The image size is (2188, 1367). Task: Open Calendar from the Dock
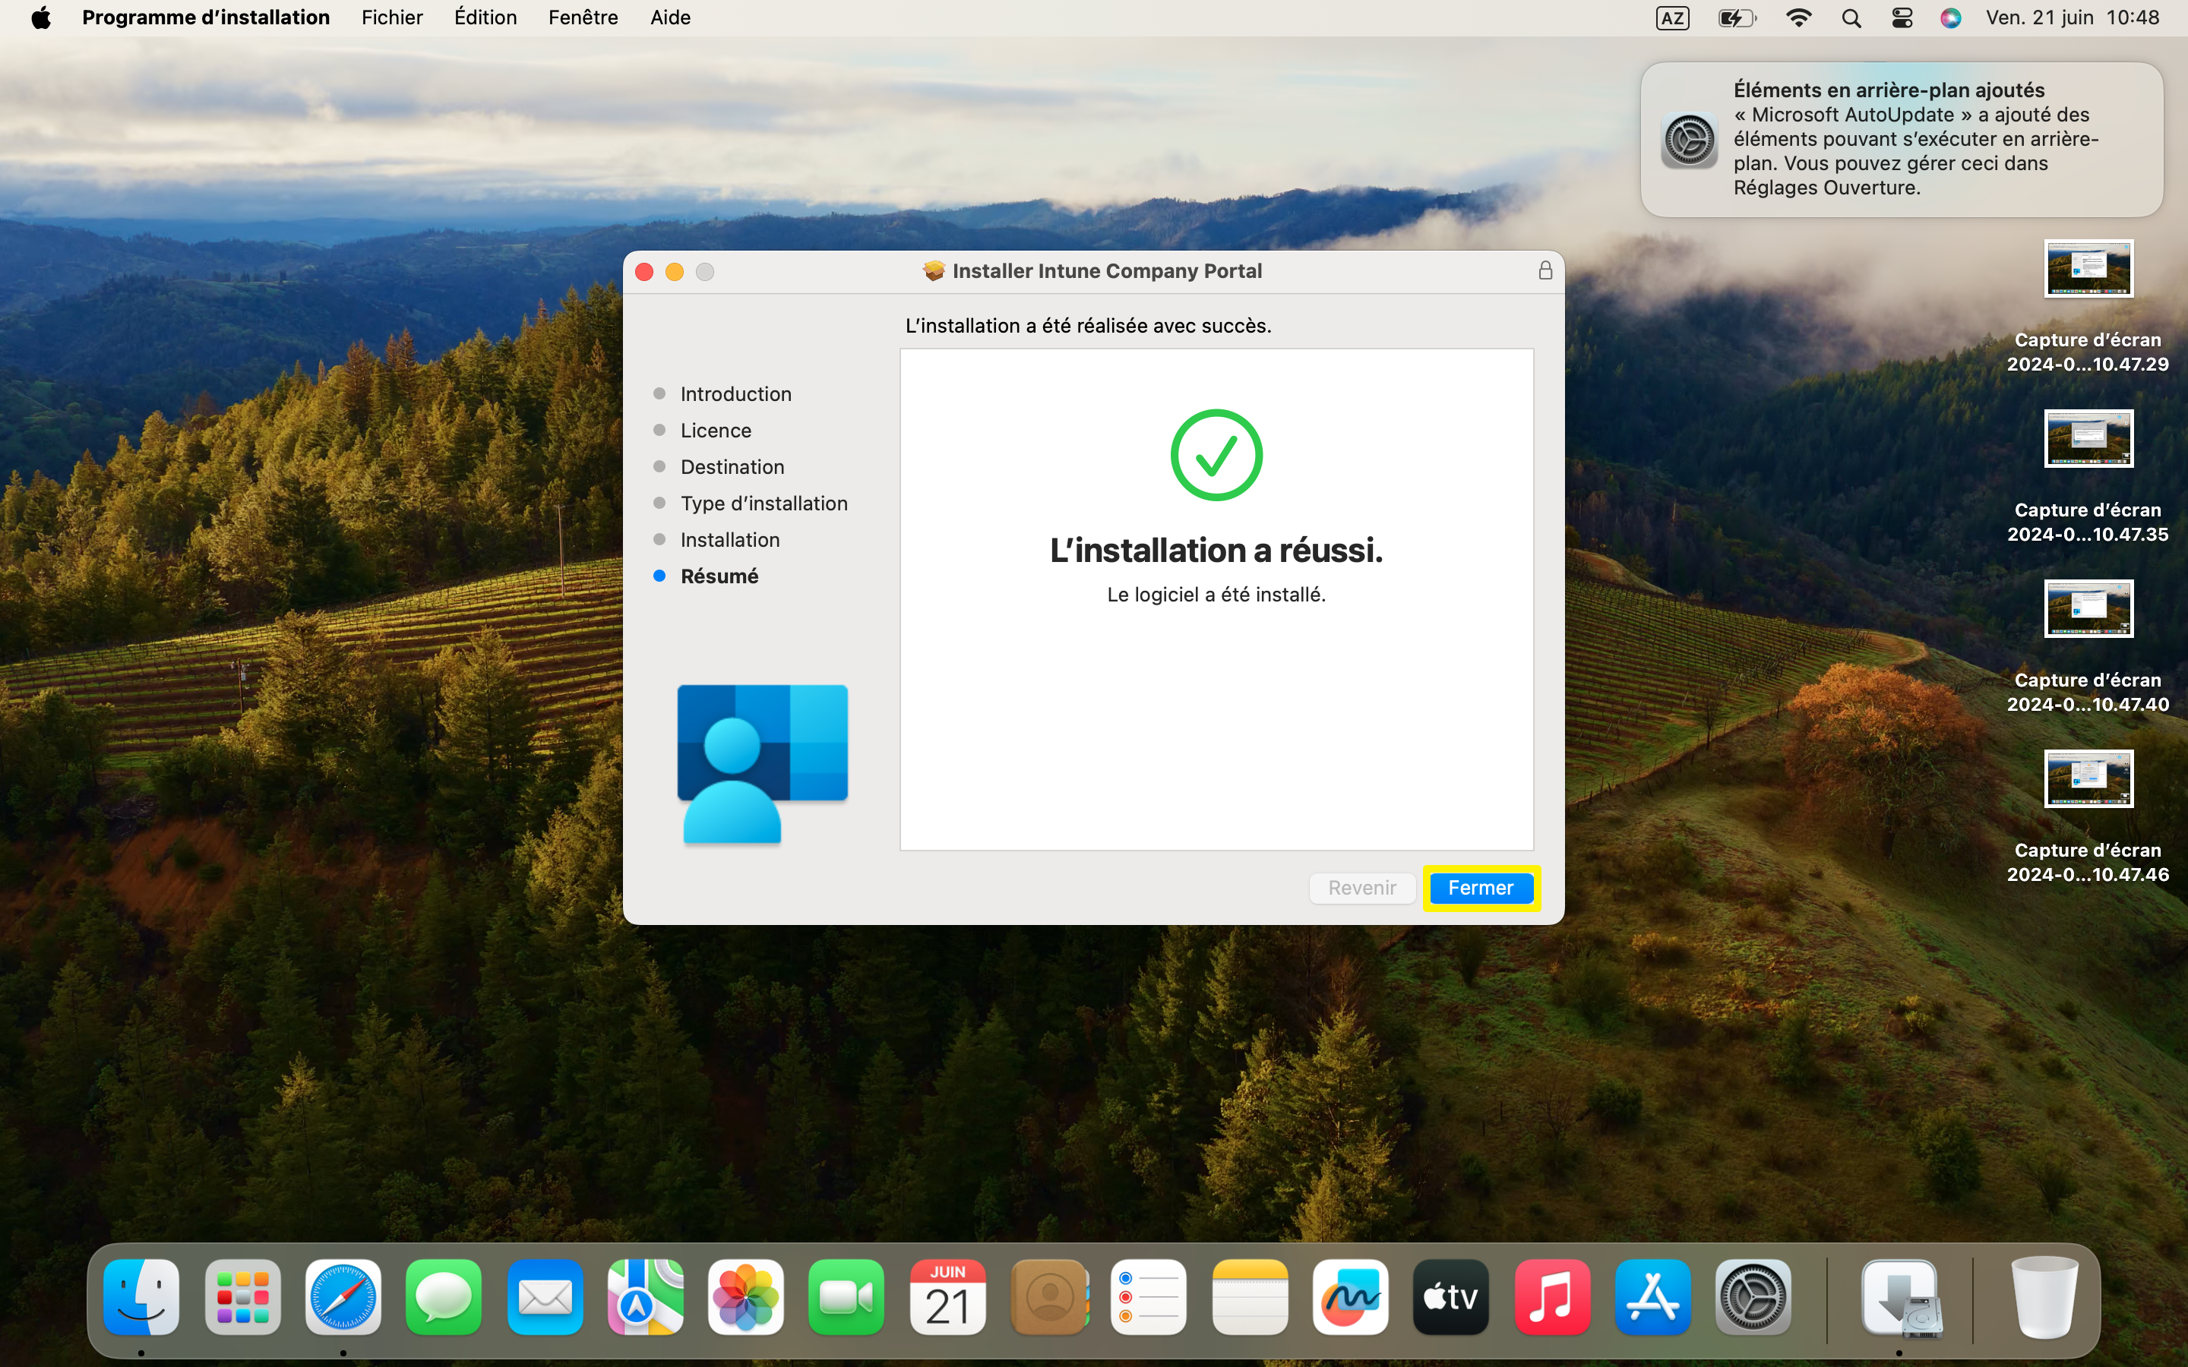[947, 1296]
